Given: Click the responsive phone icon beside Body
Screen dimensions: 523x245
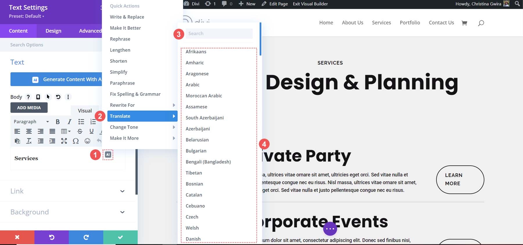Looking at the screenshot, I should [38, 97].
